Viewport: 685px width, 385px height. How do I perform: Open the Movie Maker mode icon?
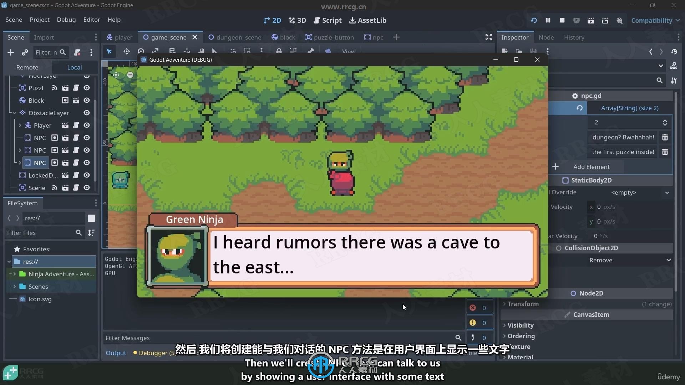click(x=619, y=20)
